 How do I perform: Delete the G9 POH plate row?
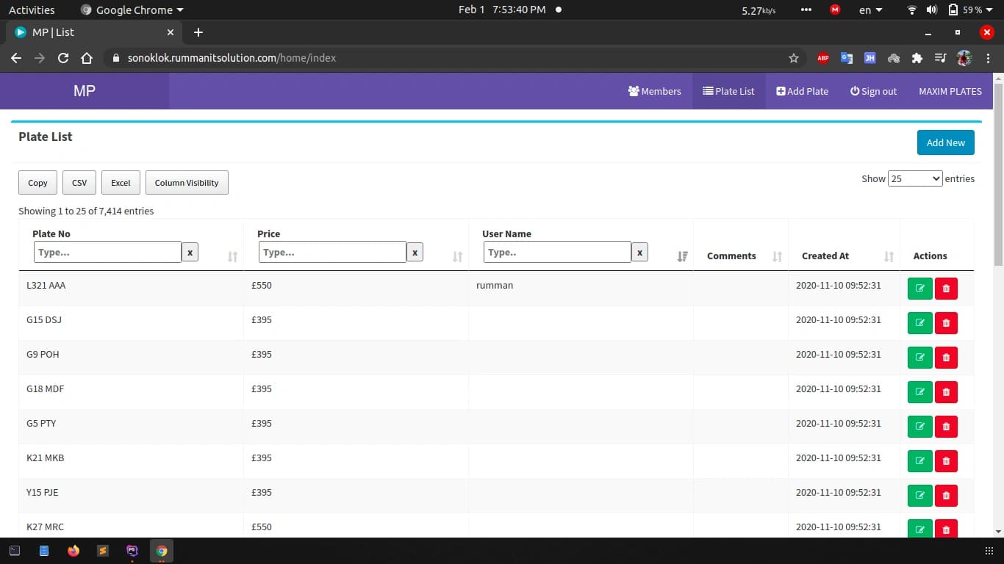pyautogui.click(x=946, y=358)
